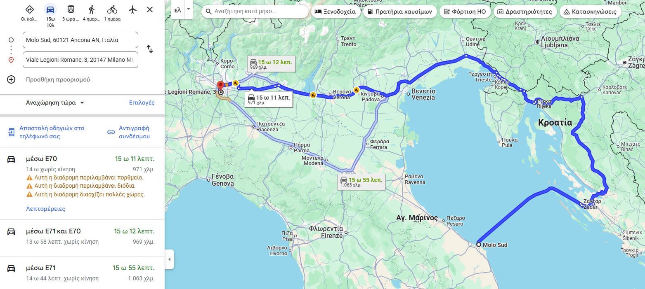Filter map by Ξενοδοχεία hotels
This screenshot has width=645, height=289.
pyautogui.click(x=335, y=12)
